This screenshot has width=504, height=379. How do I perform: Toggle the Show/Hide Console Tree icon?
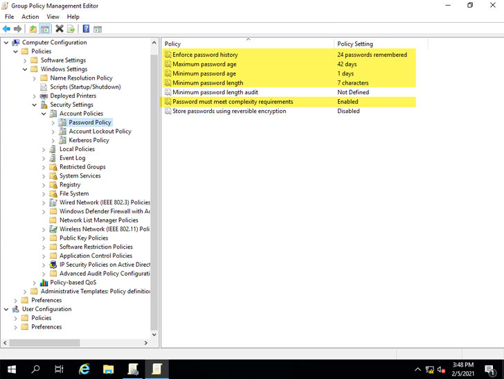45,29
